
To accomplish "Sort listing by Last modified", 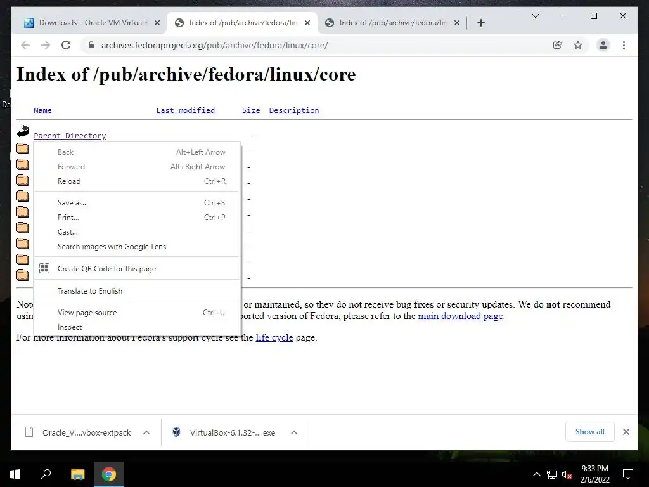I will pyautogui.click(x=186, y=110).
